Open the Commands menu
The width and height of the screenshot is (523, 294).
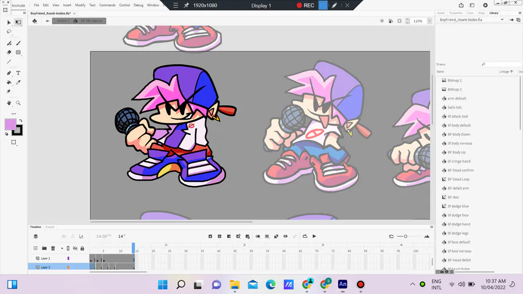(107, 5)
